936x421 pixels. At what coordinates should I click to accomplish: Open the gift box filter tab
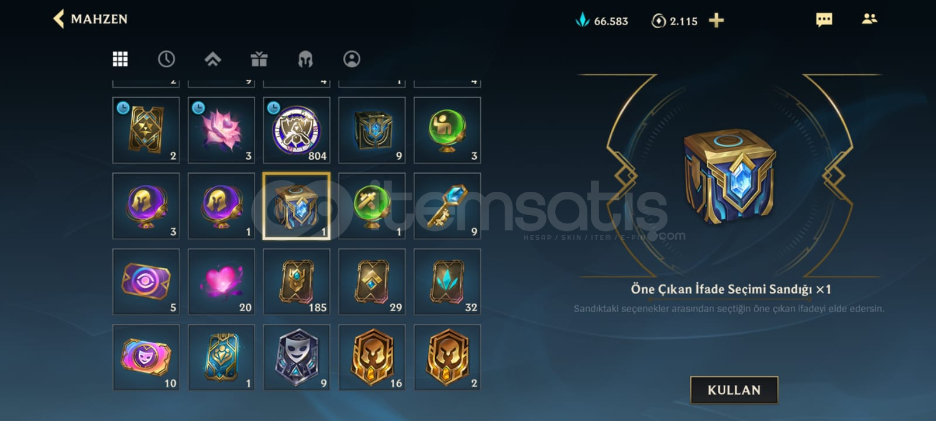click(259, 59)
